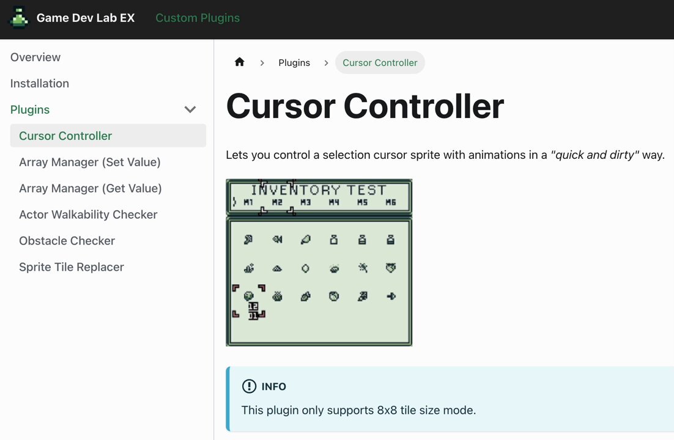
Task: Open the Obstacle Checker plugin page
Action: tap(67, 241)
